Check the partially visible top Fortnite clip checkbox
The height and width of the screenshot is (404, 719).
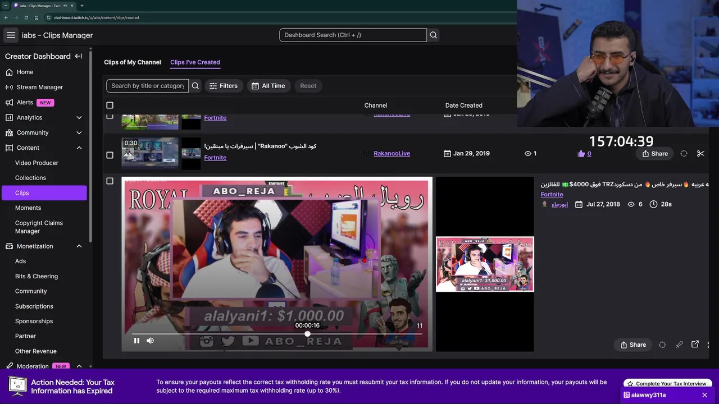pos(110,116)
